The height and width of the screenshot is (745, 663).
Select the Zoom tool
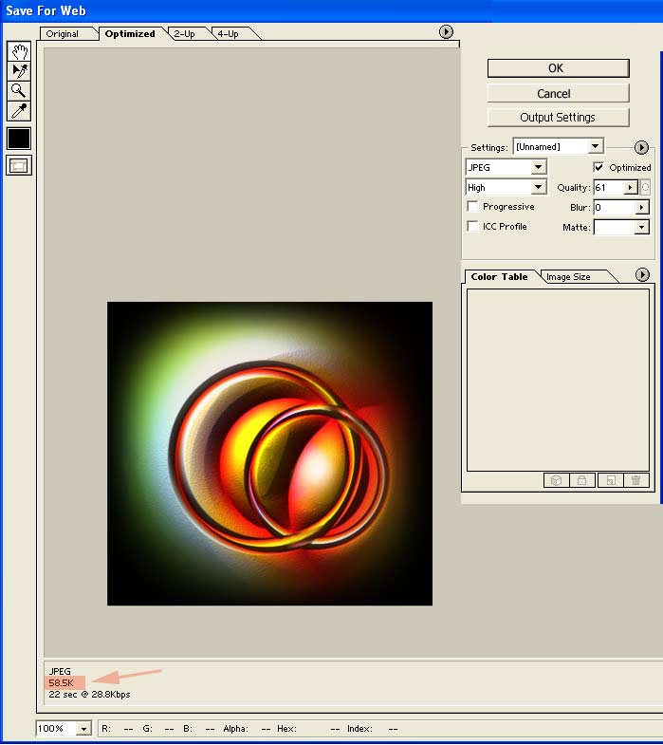[19, 91]
